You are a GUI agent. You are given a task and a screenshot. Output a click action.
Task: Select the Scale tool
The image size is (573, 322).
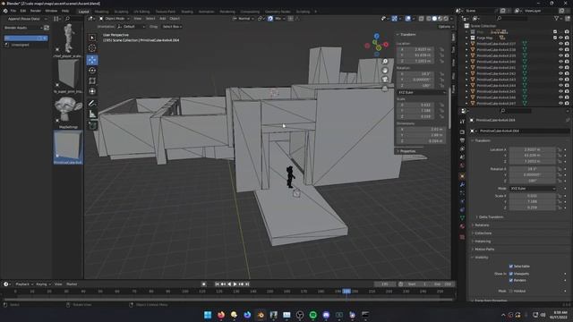92,80
